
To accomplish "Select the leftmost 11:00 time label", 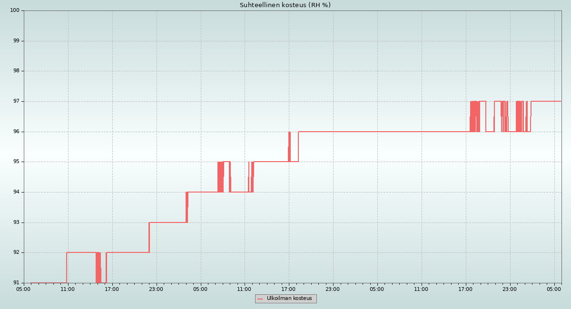I will point(68,289).
